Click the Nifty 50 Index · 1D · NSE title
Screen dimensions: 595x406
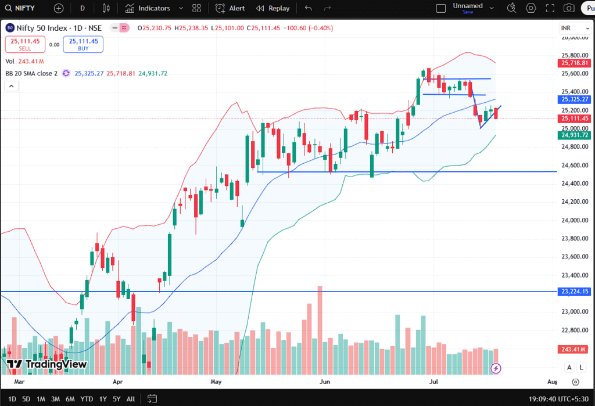(59, 28)
